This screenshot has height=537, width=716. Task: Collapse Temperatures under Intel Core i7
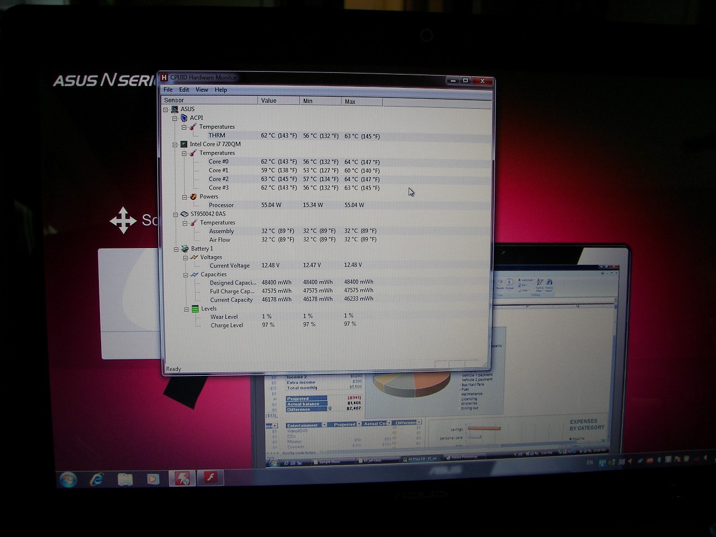(184, 154)
